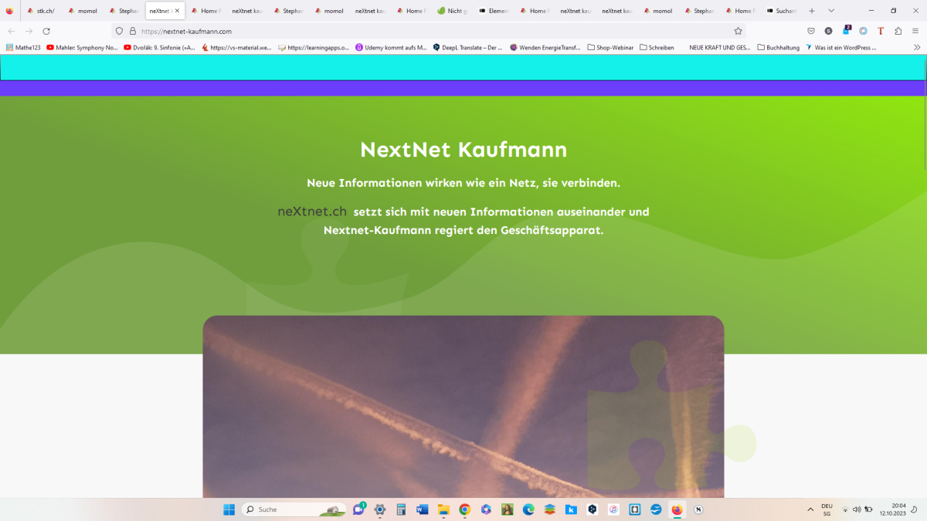Open Microsoft Word from the taskbar
The width and height of the screenshot is (927, 521).
point(422,509)
